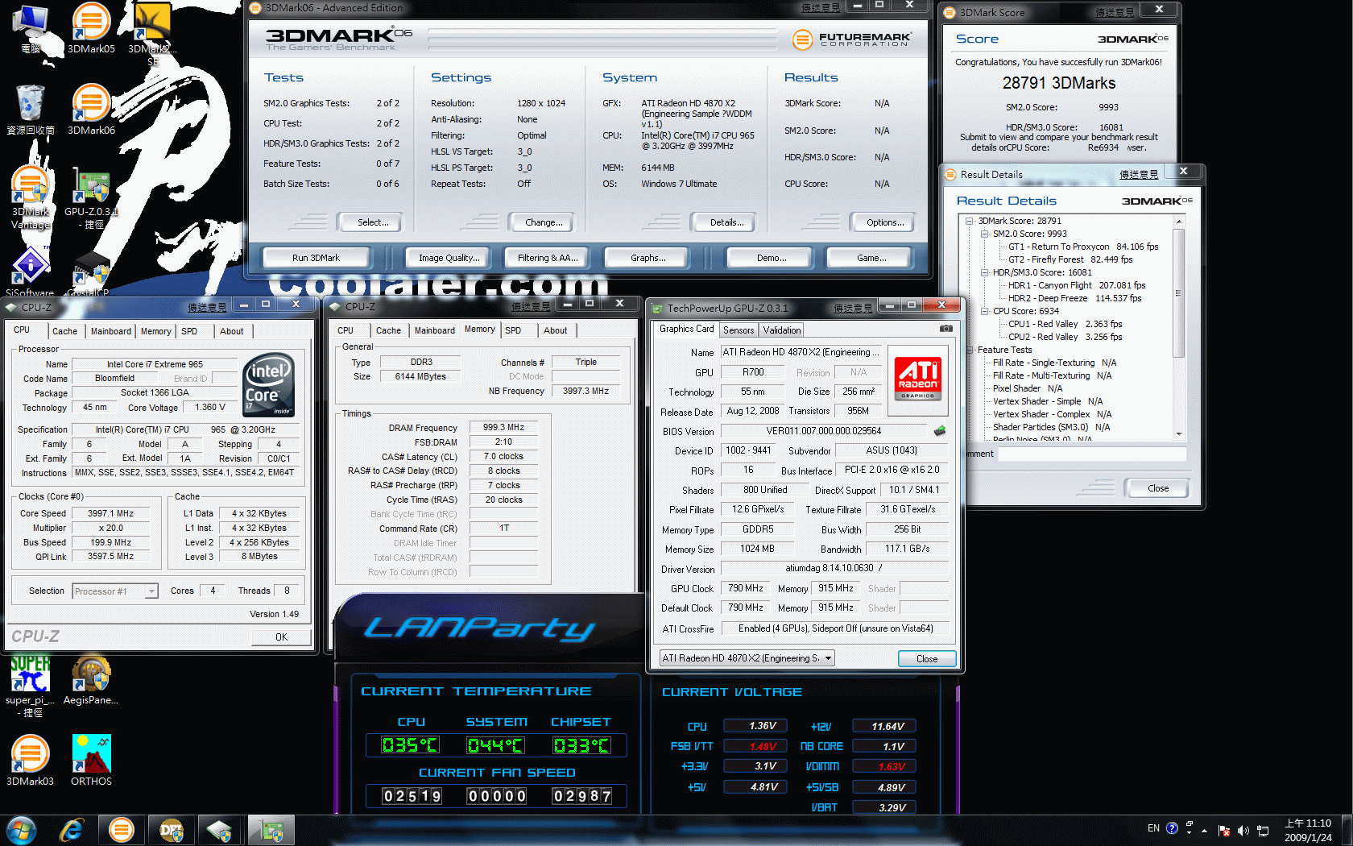
Task: Open Mainboard tab in left CPU-Z window
Action: [x=110, y=331]
